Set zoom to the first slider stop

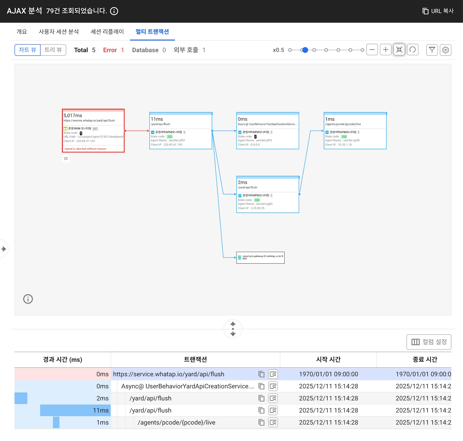coord(290,50)
